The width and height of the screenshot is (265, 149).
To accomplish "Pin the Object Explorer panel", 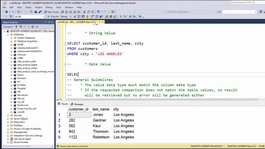I will 49,22.
